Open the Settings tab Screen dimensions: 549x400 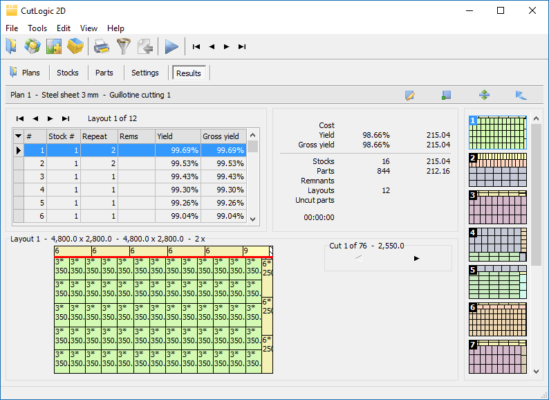(x=145, y=73)
